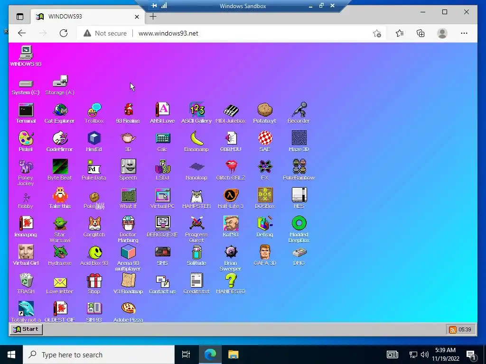Click the Windows 93 Start button
The image size is (486, 364).
tap(26, 329)
